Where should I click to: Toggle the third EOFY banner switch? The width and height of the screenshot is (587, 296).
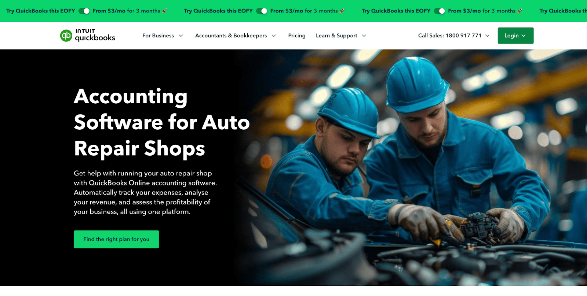pos(440,11)
